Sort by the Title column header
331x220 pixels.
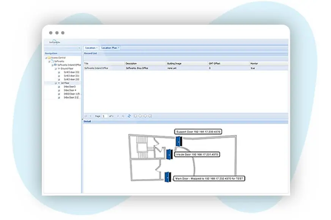[104, 63]
